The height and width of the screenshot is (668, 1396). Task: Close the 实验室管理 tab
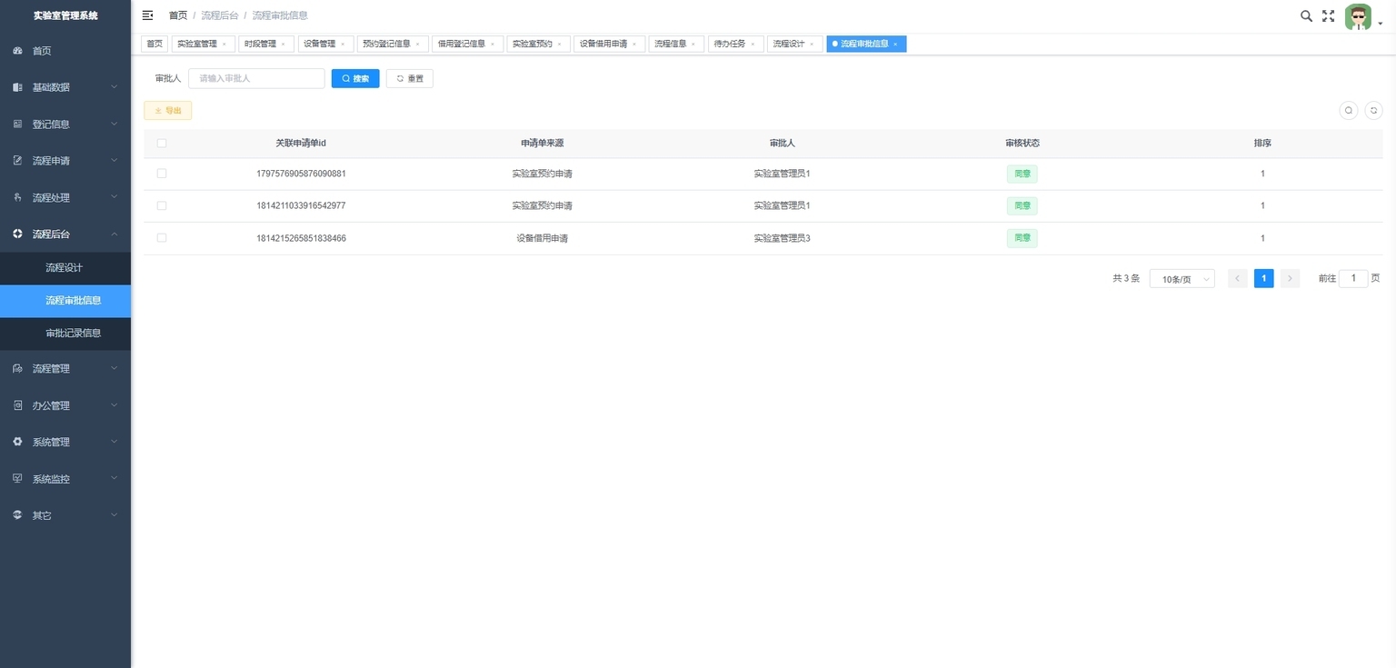point(224,45)
